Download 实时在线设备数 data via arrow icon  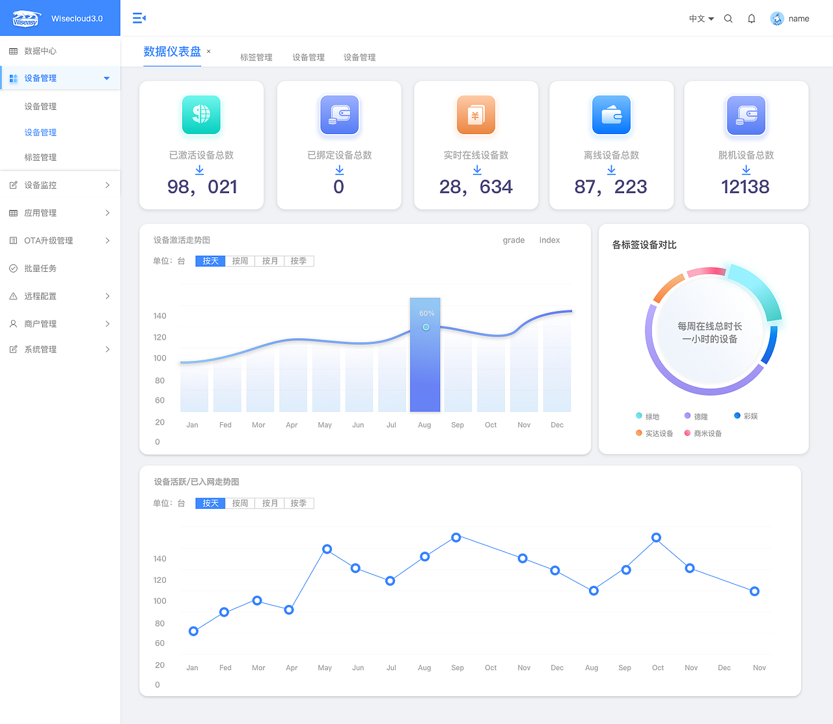[x=477, y=170]
